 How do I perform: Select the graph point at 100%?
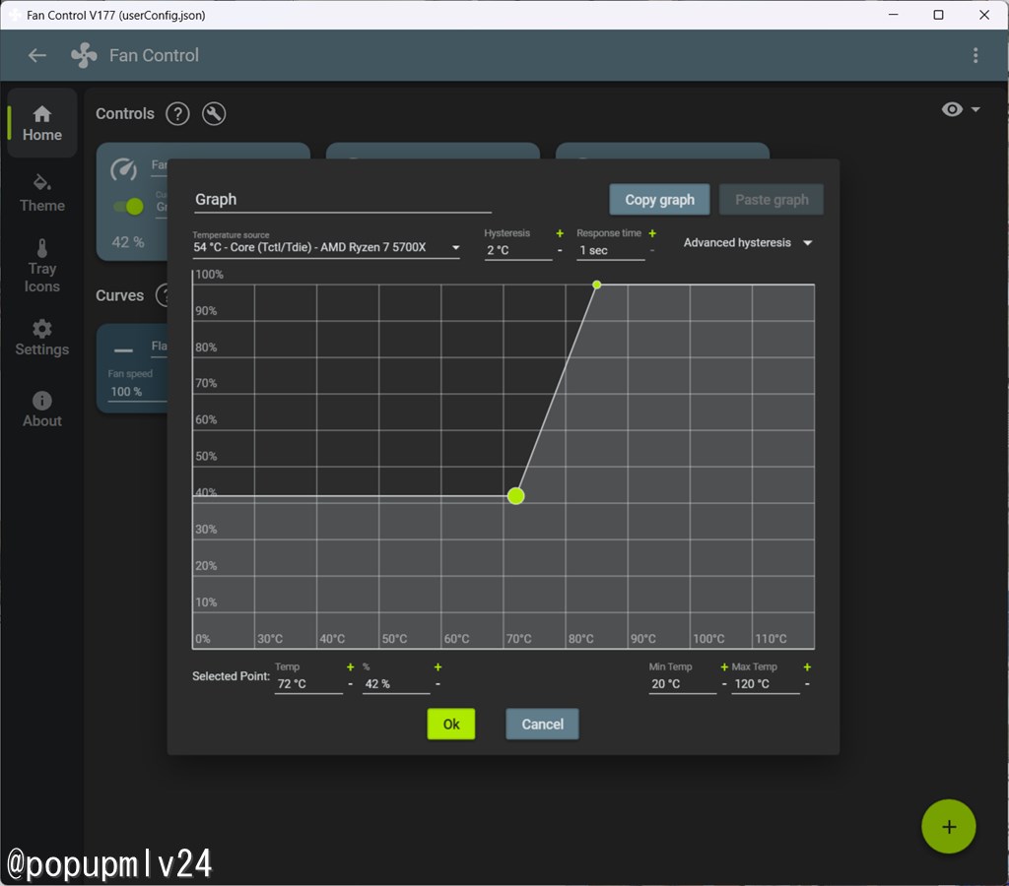(596, 285)
